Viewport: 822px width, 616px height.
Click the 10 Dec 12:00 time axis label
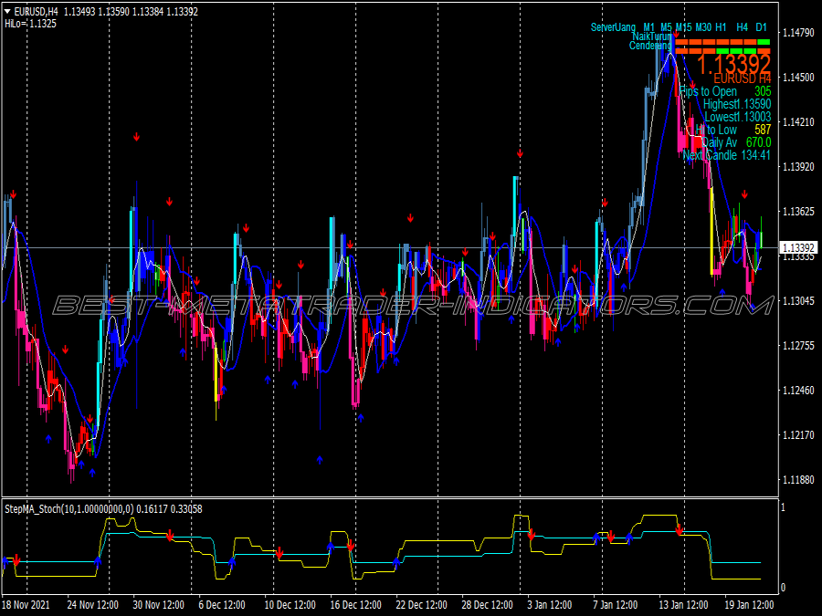[x=290, y=605]
